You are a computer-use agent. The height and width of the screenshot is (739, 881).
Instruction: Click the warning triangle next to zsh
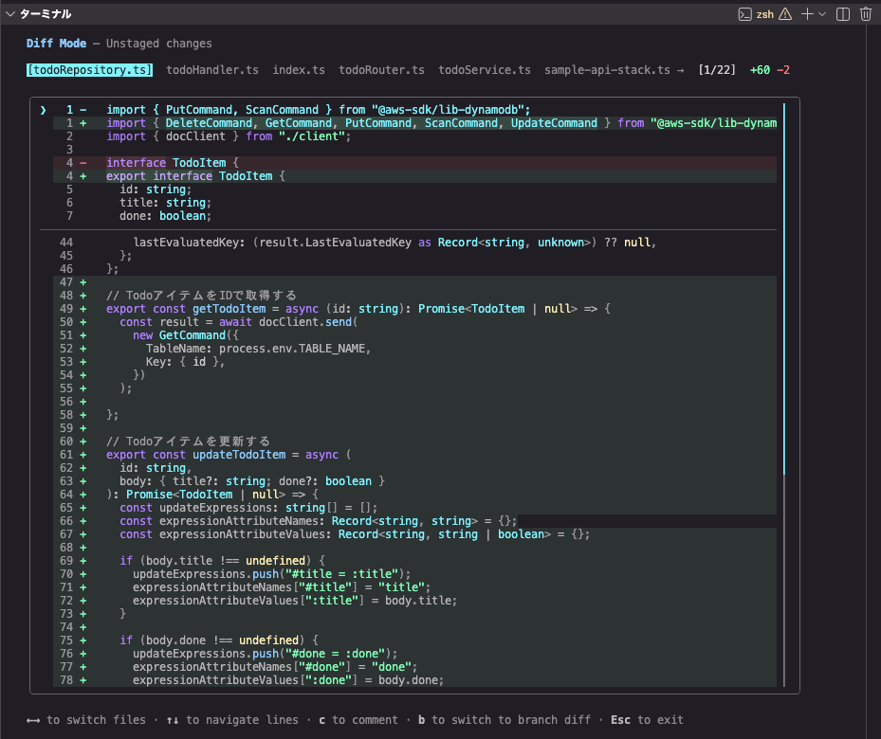pyautogui.click(x=784, y=14)
